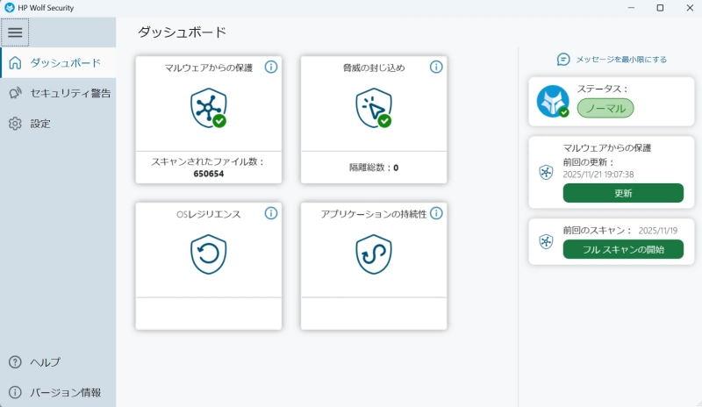The width and height of the screenshot is (702, 407).
Task: Click the scanned files count 650654
Action: [x=208, y=174]
